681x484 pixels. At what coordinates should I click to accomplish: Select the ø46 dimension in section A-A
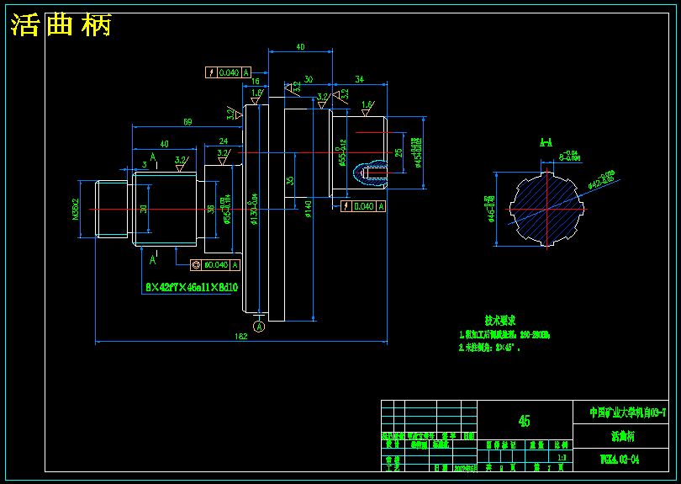(491, 209)
